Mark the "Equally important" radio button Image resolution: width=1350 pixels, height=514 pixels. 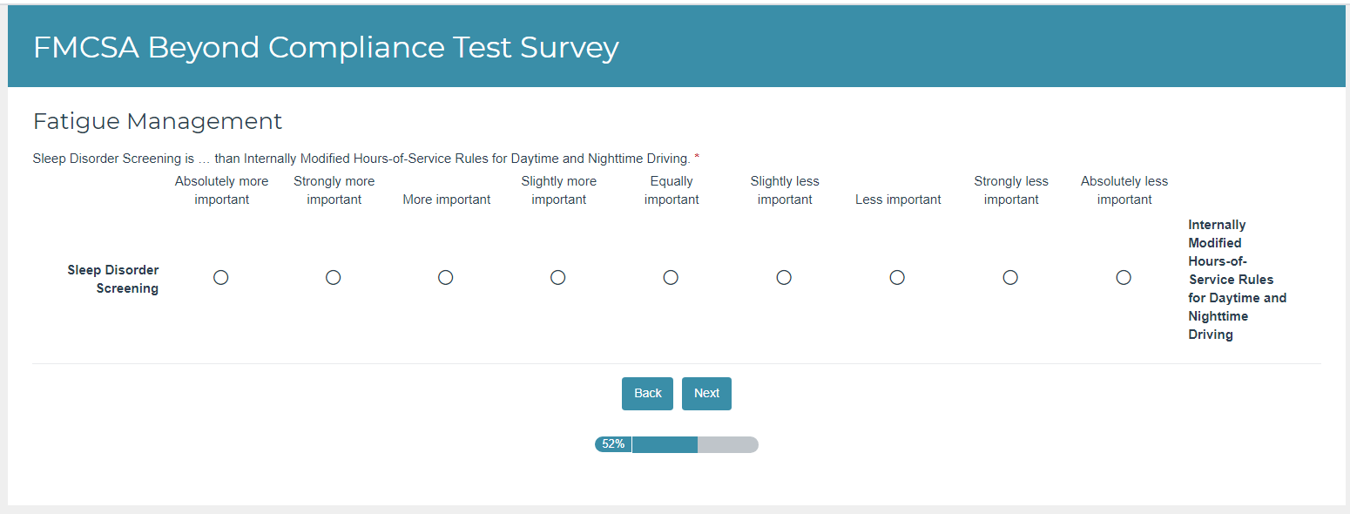pyautogui.click(x=671, y=277)
